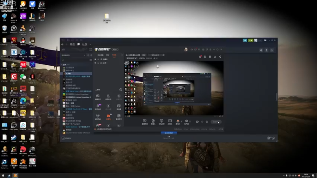The width and height of the screenshot is (317, 178).
Task: Select The Scroll Of Taiwu in library
Action: point(77,109)
